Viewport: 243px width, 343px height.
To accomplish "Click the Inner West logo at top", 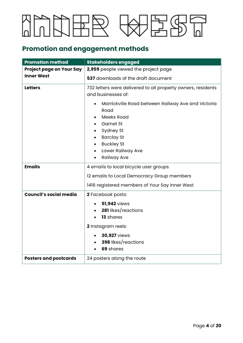I will [115, 25].
